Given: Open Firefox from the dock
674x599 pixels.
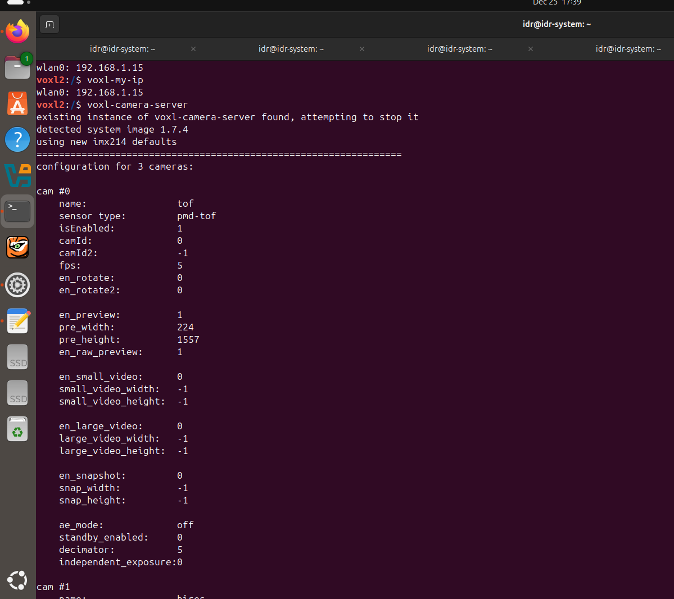Looking at the screenshot, I should [x=17, y=32].
